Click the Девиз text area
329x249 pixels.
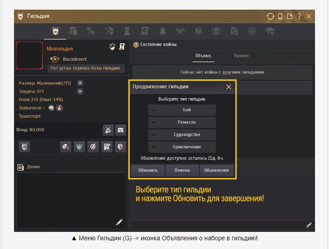point(71,200)
